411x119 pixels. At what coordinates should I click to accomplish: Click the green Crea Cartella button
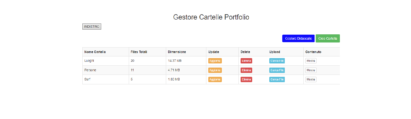(x=328, y=39)
